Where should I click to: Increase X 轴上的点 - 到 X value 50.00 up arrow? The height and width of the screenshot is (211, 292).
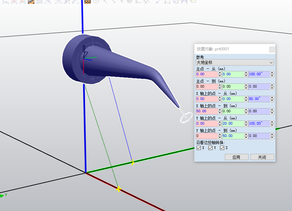[x=220, y=110]
